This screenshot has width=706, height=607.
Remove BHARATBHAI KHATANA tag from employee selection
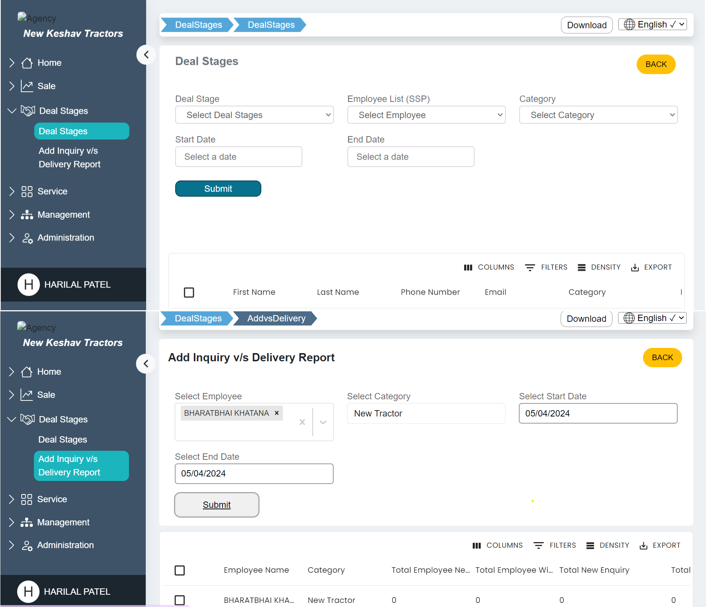click(x=277, y=413)
